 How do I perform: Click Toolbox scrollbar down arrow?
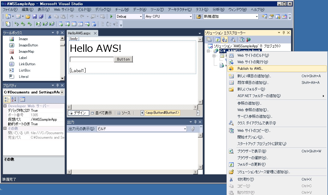[62, 78]
